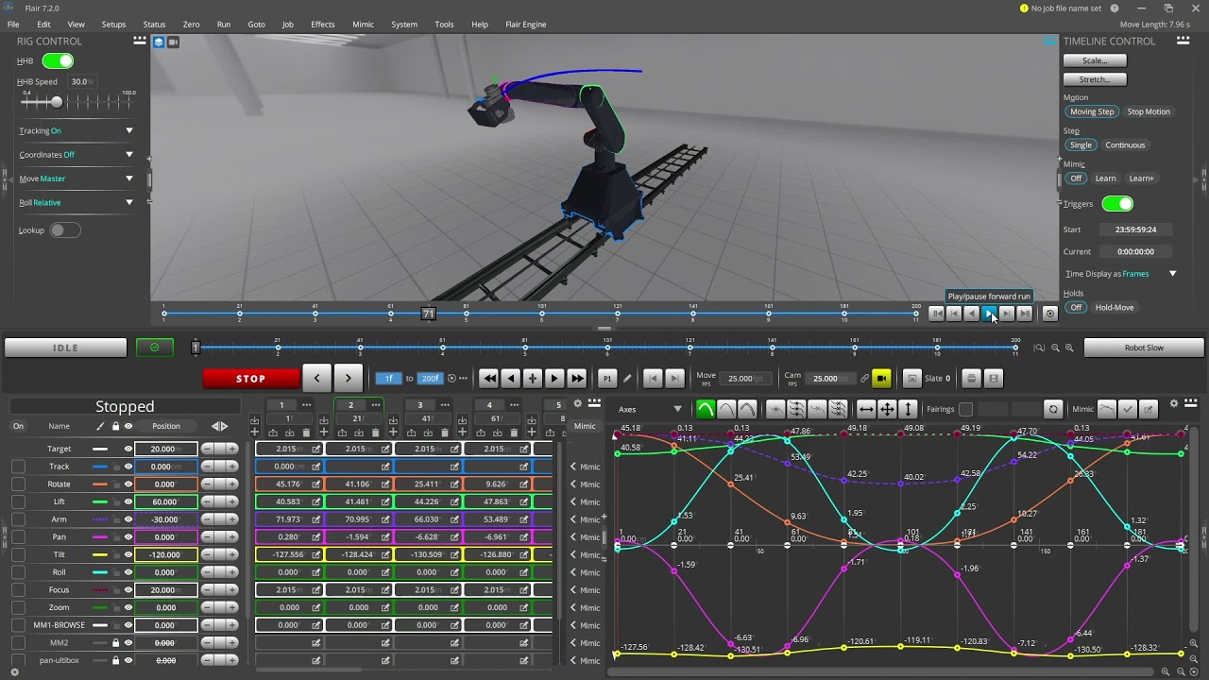Tick the Fairings checkbox

tap(965, 409)
